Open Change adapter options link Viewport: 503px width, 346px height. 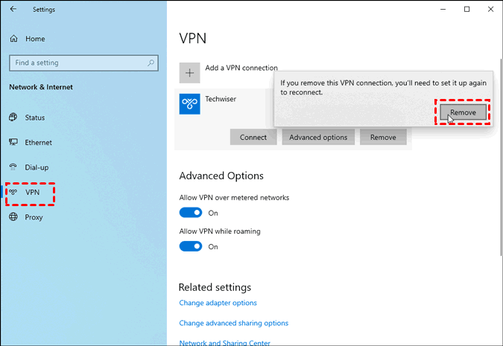tap(218, 303)
